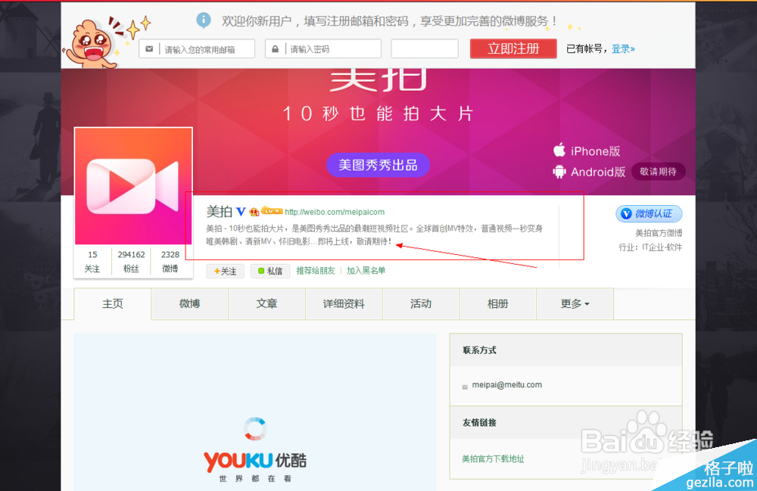Click the blue V verification badge beside 美拍
This screenshot has width=757, height=491.
tap(241, 211)
